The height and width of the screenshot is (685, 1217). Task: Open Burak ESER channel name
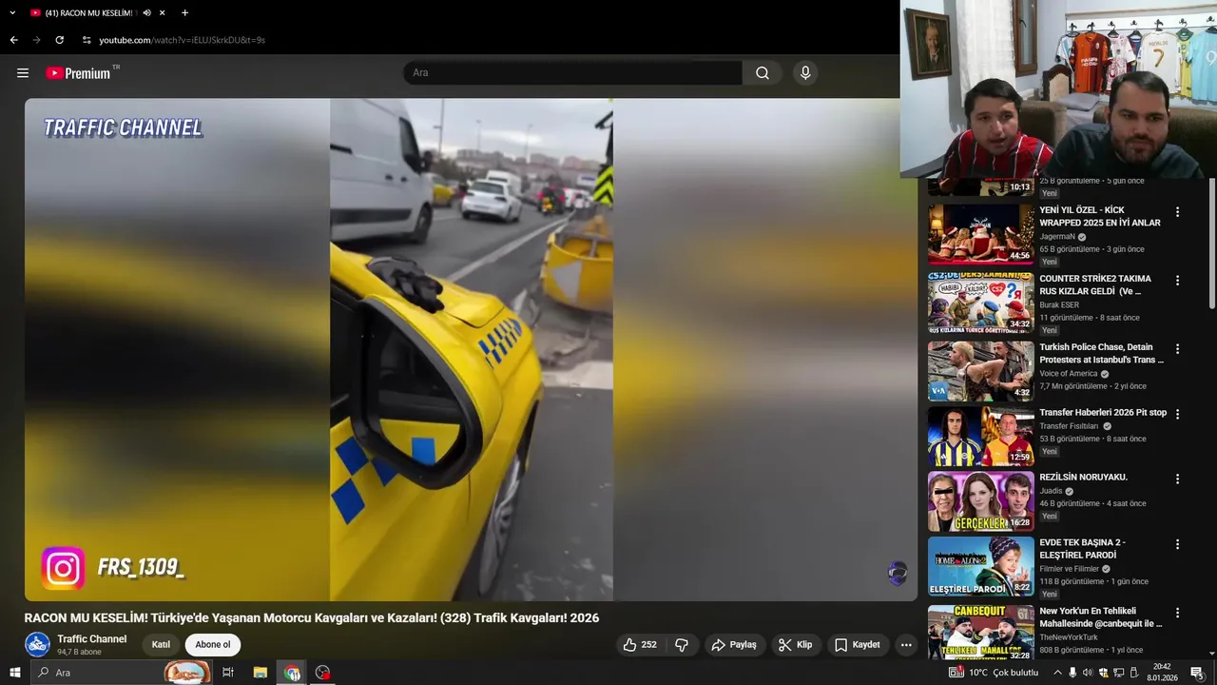[1058, 305]
